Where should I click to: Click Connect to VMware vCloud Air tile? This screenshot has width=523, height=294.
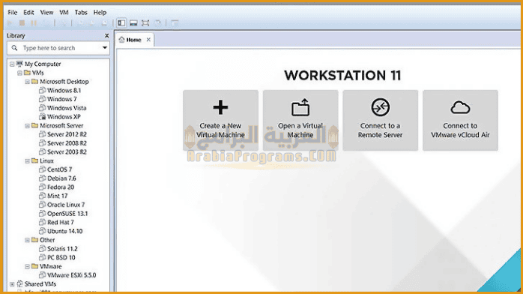coord(460,121)
